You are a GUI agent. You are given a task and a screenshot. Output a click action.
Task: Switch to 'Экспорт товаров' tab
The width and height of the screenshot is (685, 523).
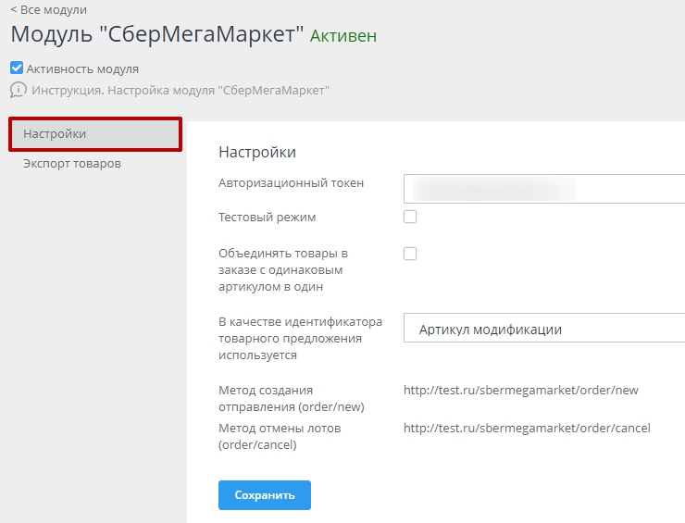(72, 164)
